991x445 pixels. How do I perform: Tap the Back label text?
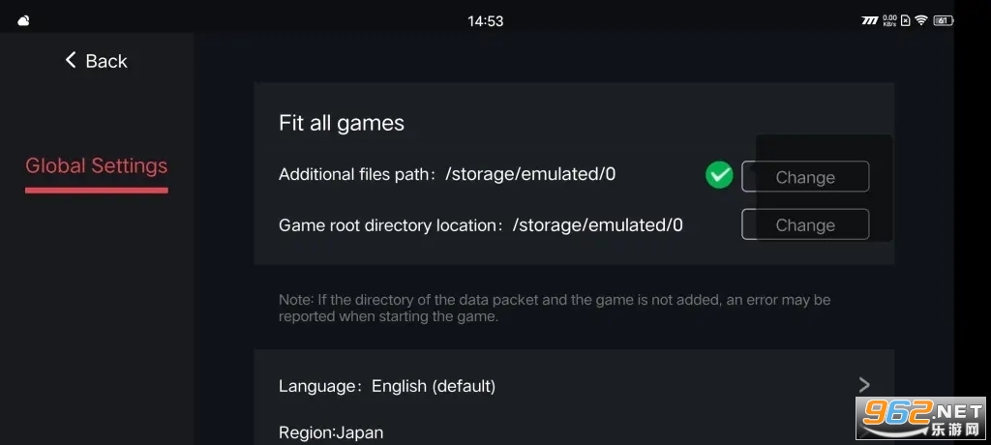[x=106, y=61]
